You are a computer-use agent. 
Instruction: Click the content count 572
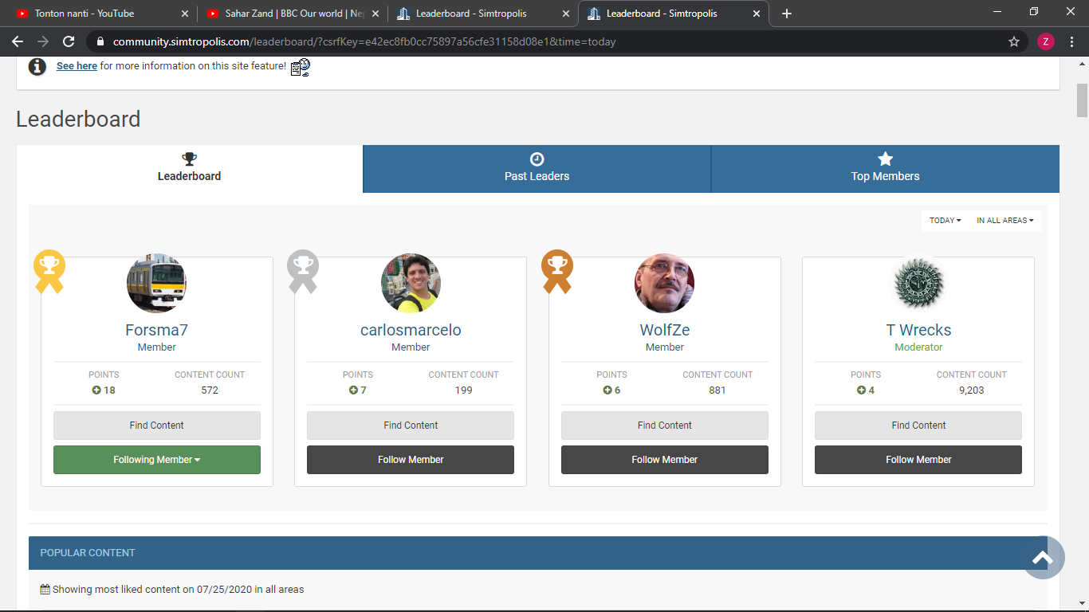[210, 390]
